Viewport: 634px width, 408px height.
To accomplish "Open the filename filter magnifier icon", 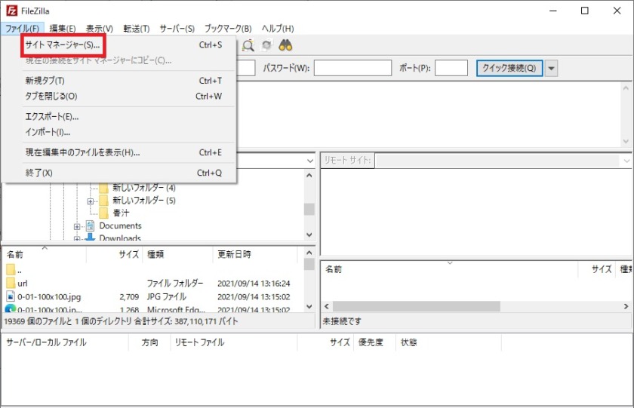I will 248,45.
